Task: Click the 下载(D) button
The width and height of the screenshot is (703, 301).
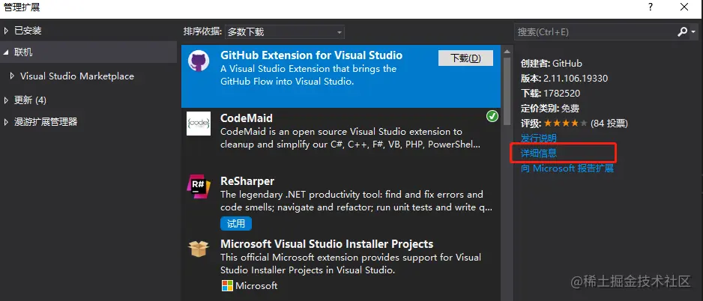Action: 465,58
